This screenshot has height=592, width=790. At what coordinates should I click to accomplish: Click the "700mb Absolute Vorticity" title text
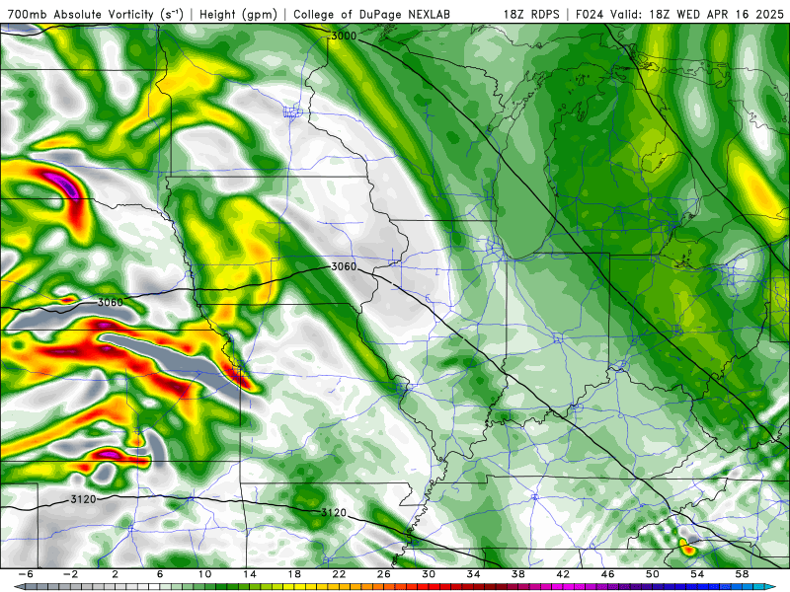tap(80, 14)
